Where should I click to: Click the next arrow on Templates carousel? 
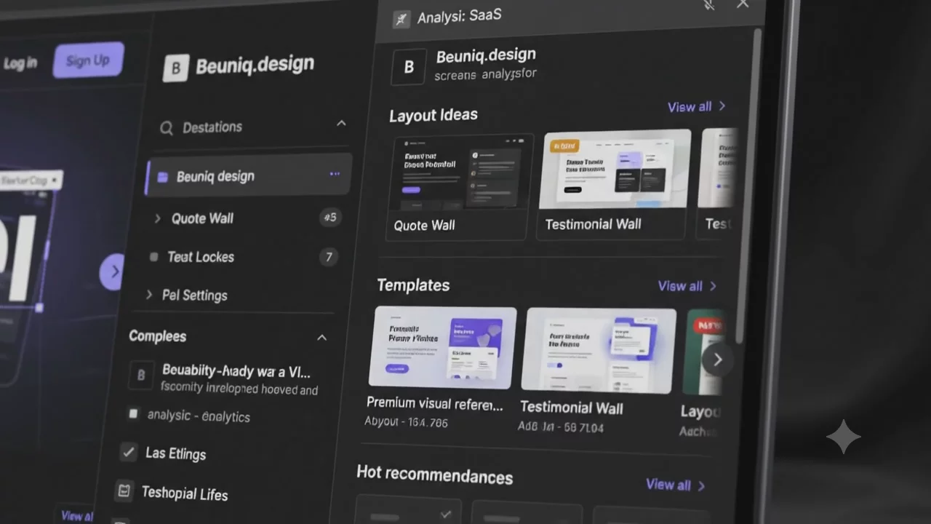[717, 360]
